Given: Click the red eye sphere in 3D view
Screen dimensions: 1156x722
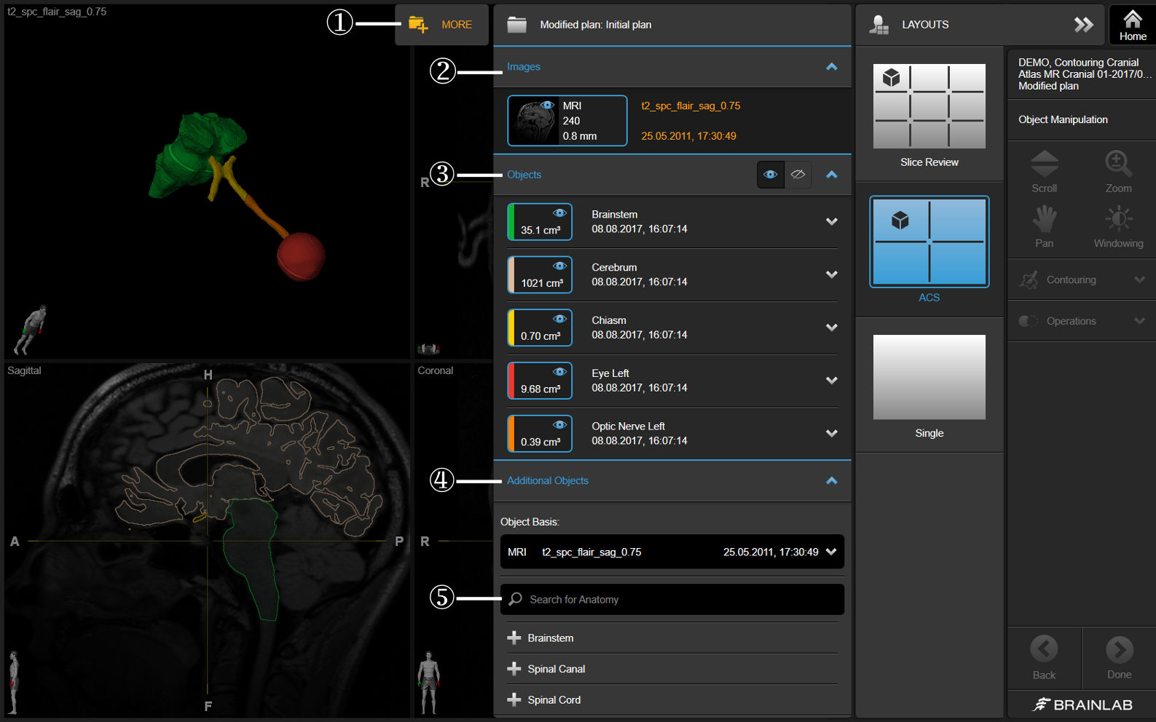Looking at the screenshot, I should point(301,256).
